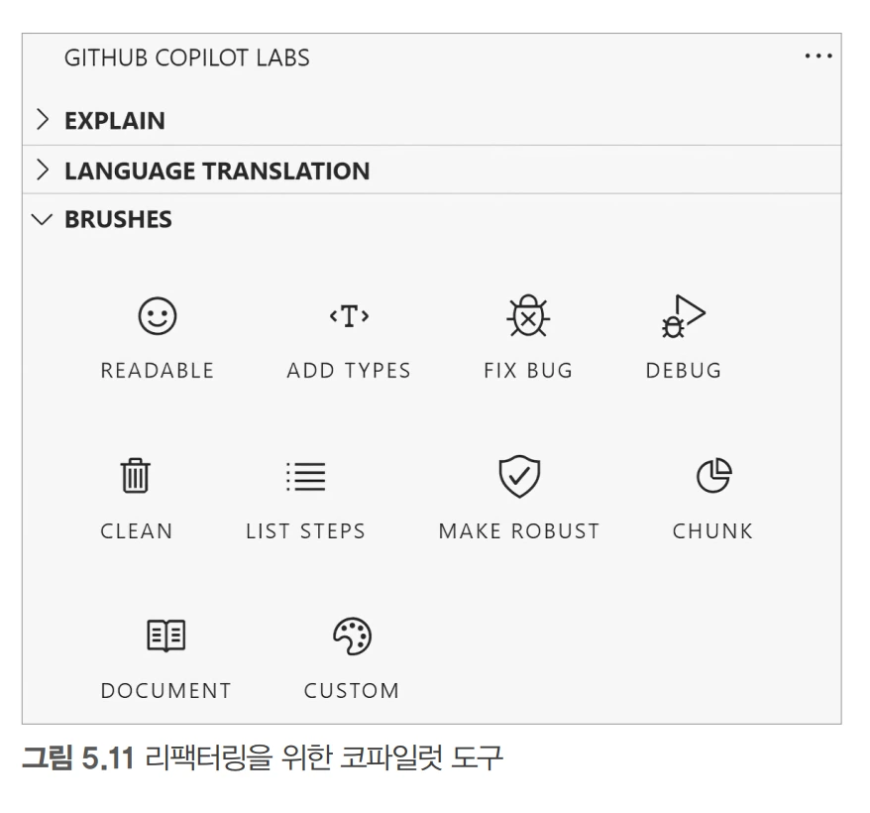Click the LIST STEPS label
The image size is (870, 813).
306,530
